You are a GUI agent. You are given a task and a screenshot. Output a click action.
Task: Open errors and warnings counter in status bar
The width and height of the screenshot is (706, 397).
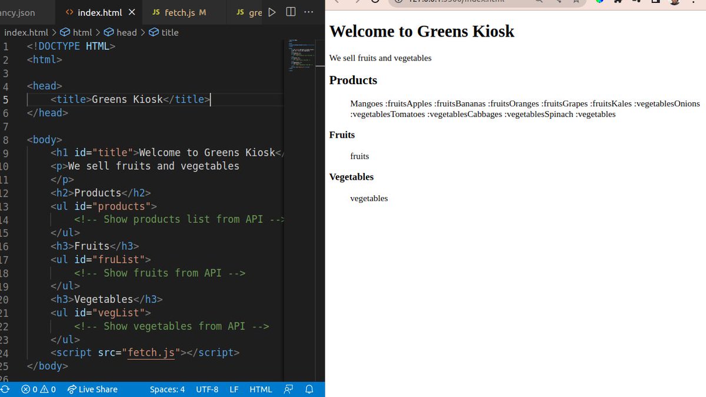click(38, 389)
